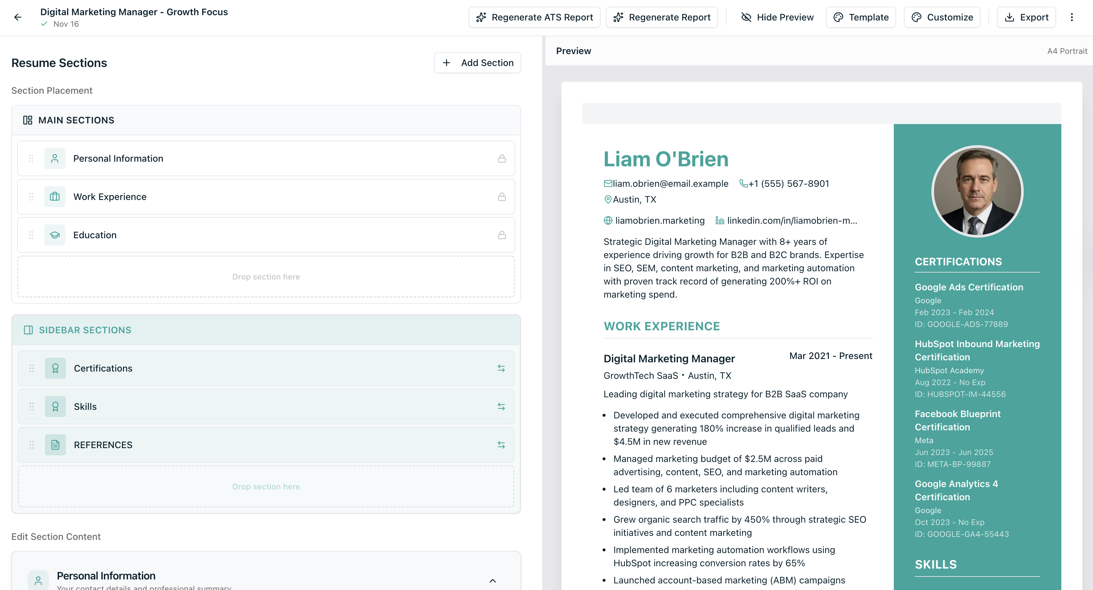Click lock icon on Work Experience row
This screenshot has width=1093, height=590.
[502, 197]
